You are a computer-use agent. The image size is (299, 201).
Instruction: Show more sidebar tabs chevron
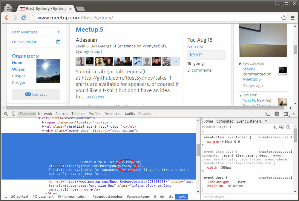tap(266, 121)
